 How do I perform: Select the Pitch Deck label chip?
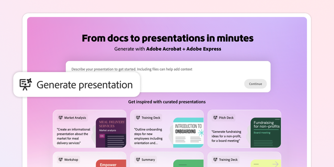click(x=224, y=118)
